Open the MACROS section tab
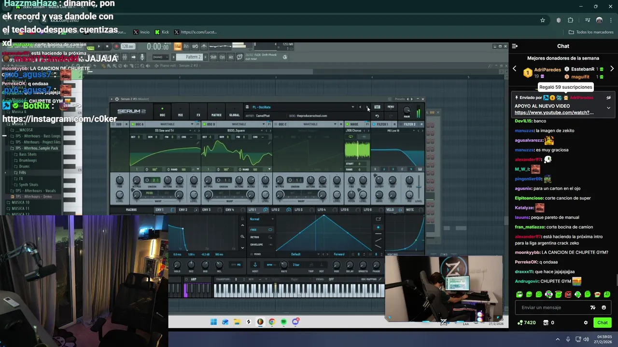The height and width of the screenshot is (347, 618). [131, 210]
